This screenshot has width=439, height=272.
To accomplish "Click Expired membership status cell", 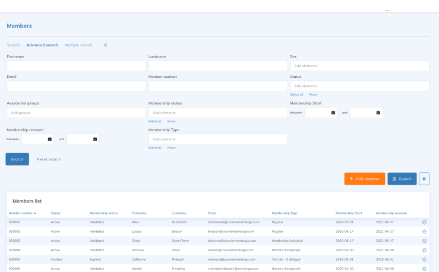I will (x=95, y=260).
